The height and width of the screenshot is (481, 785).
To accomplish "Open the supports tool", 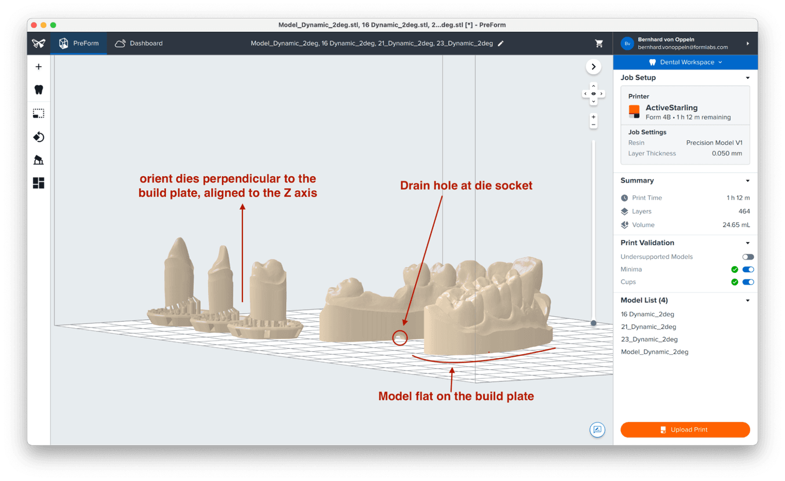I will [39, 160].
